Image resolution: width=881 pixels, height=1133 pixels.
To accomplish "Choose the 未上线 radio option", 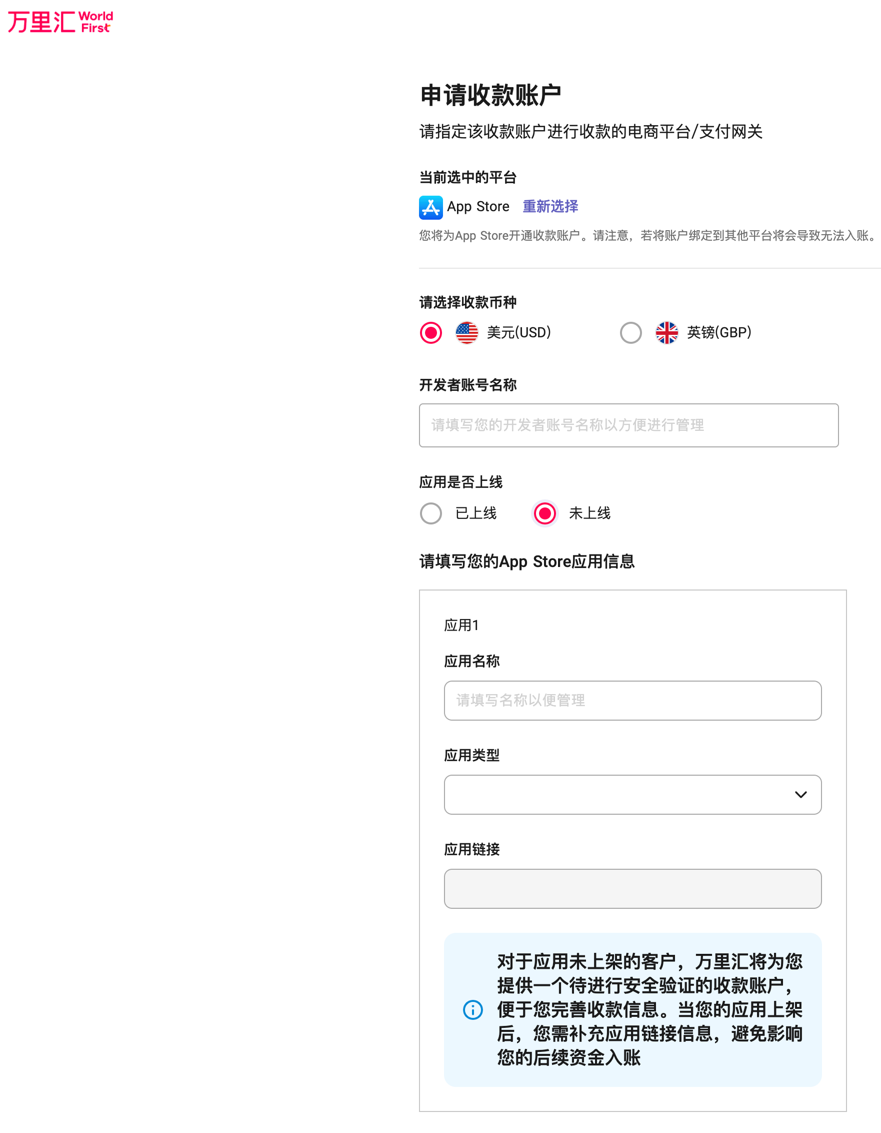I will [x=544, y=513].
